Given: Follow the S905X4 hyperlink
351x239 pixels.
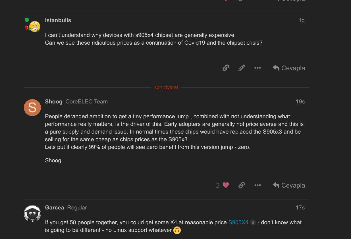Looking at the screenshot, I should (x=238, y=222).
